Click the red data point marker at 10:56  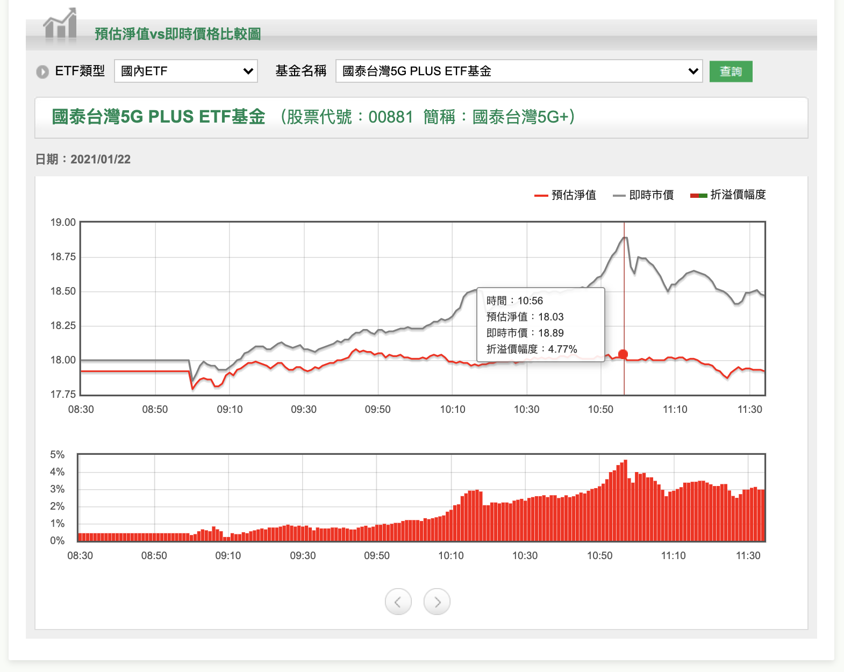pyautogui.click(x=623, y=354)
